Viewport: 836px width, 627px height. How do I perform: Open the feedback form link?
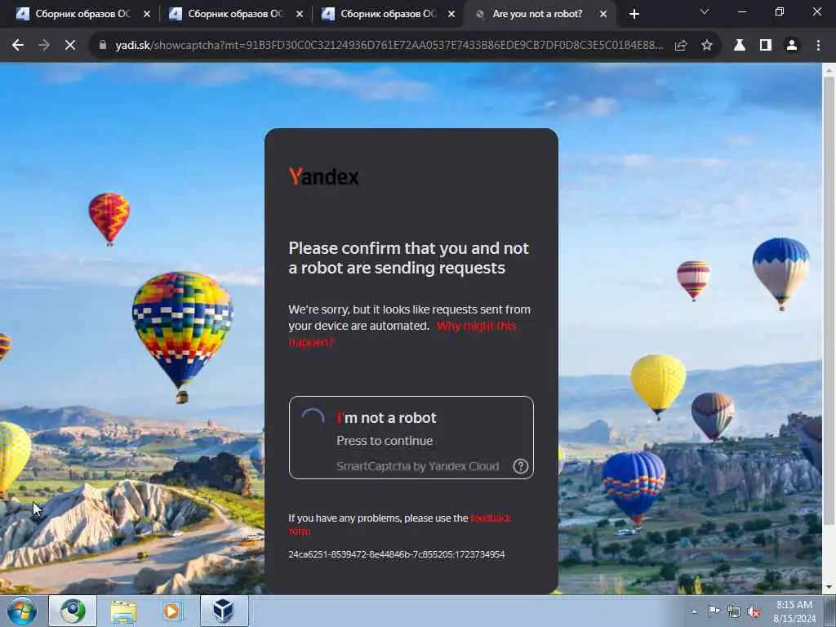[400, 525]
